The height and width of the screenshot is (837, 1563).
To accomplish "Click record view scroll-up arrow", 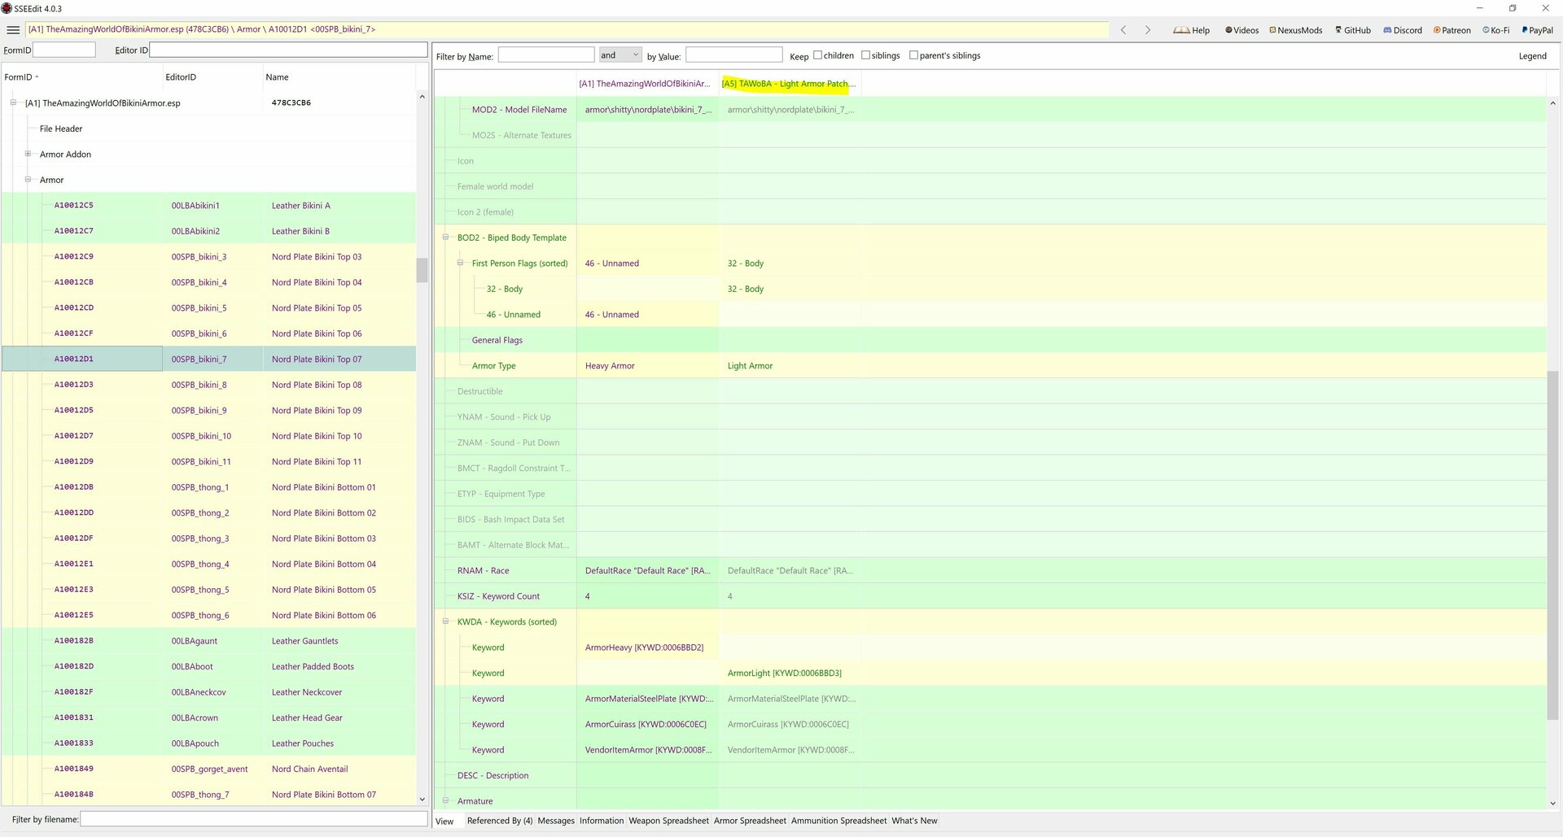I will tap(1552, 103).
